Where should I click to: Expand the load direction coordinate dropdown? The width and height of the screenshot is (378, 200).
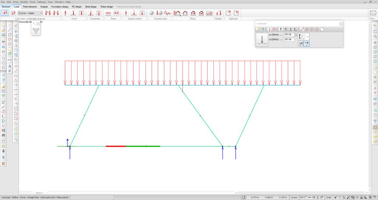(x=307, y=37)
